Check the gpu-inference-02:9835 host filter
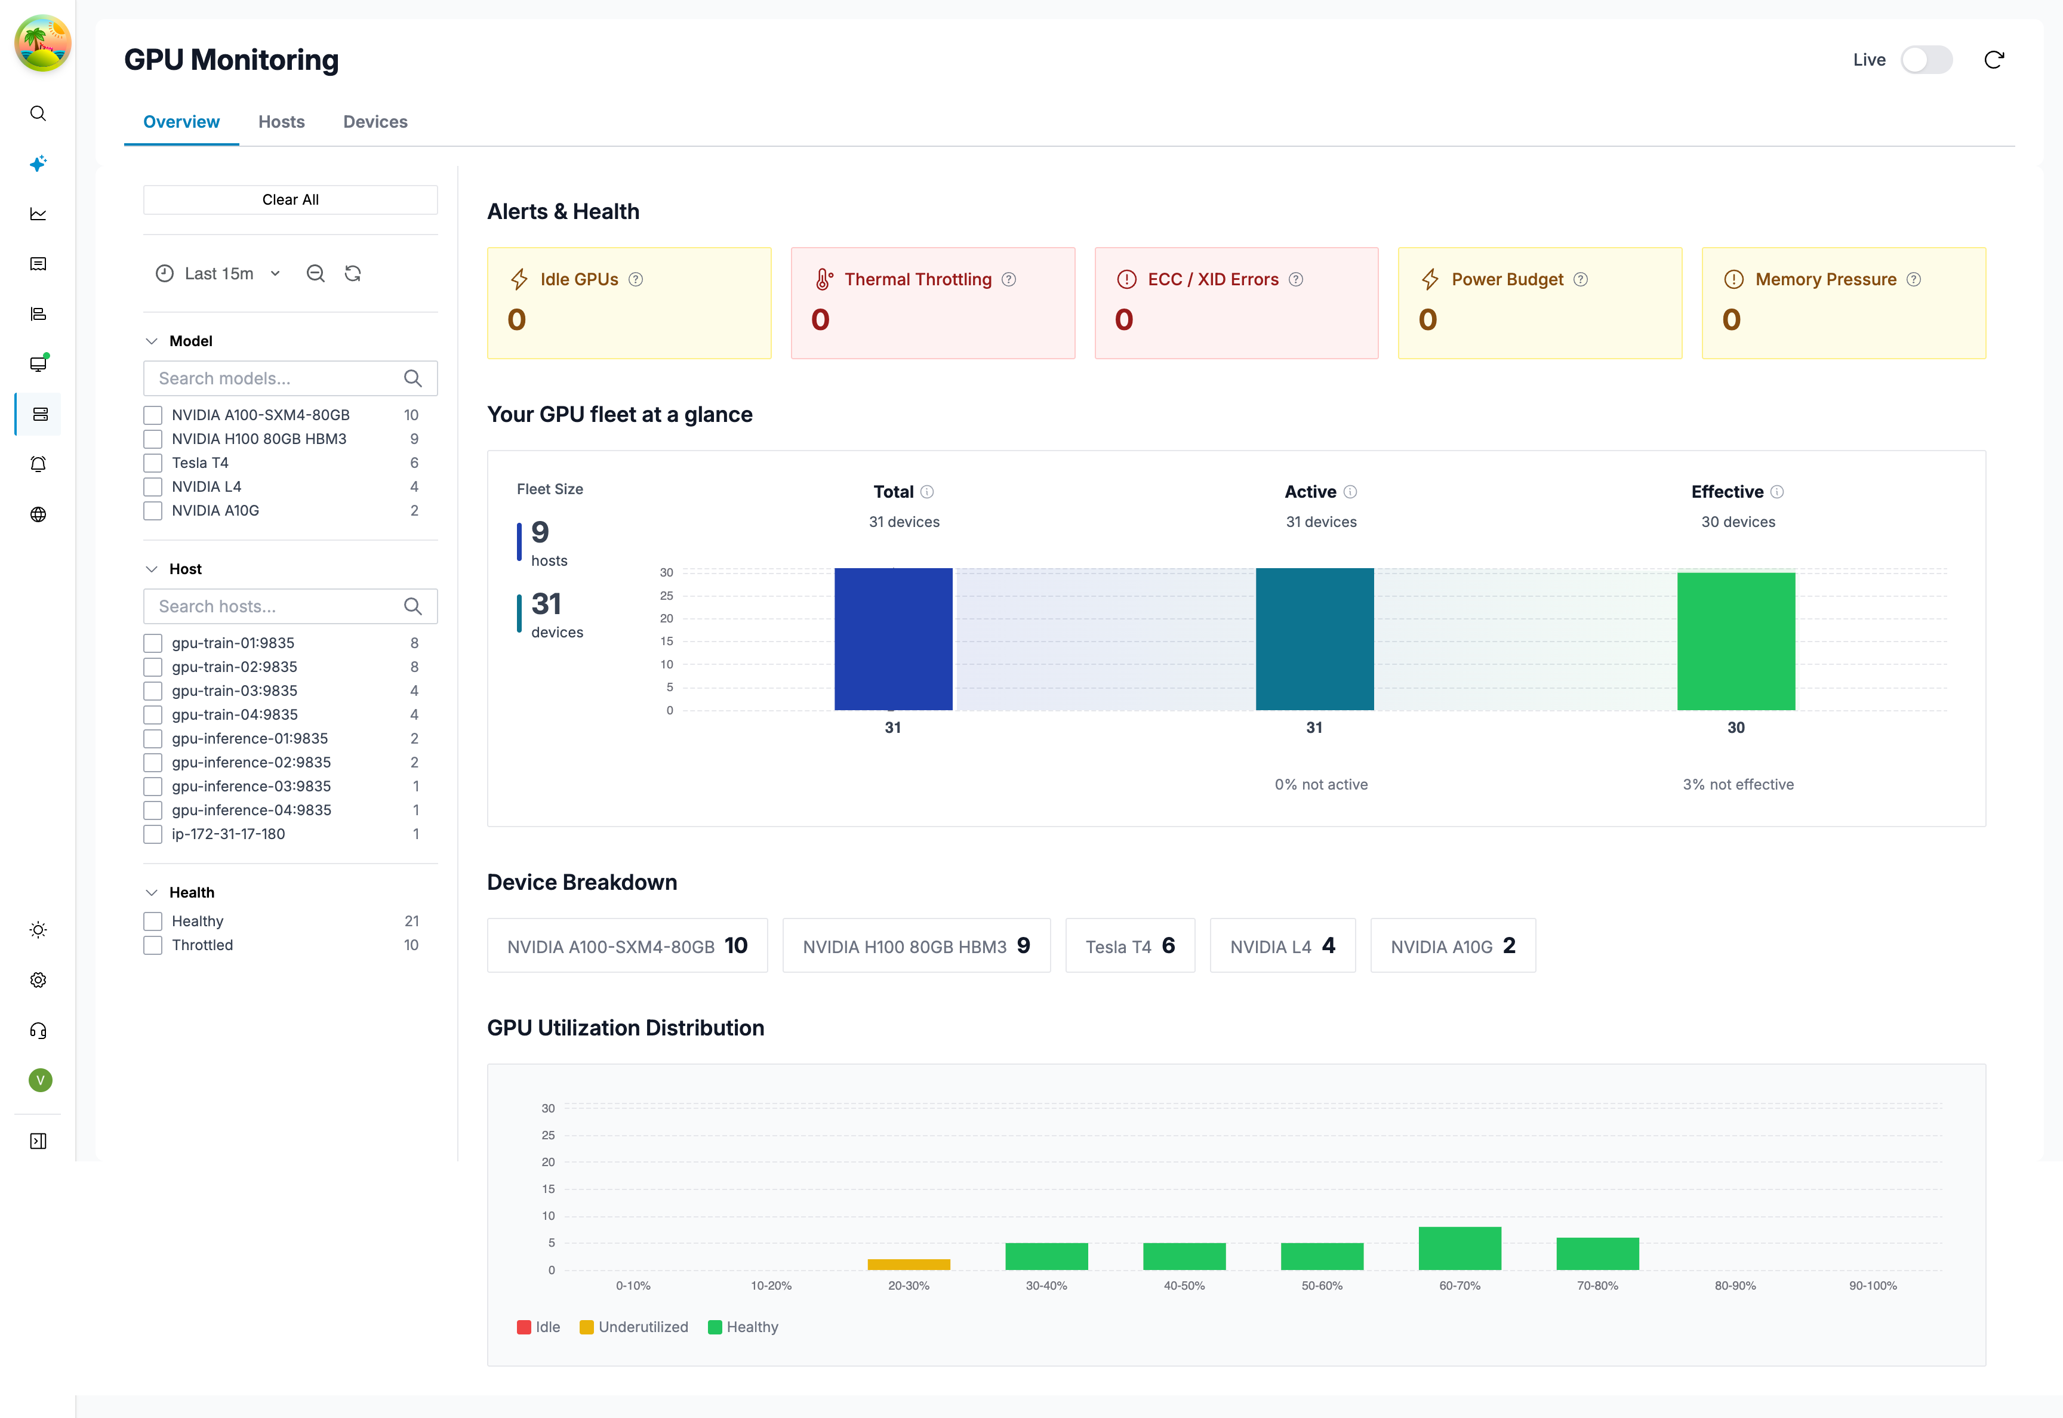Screen dimensions: 2063x1418 (153, 762)
